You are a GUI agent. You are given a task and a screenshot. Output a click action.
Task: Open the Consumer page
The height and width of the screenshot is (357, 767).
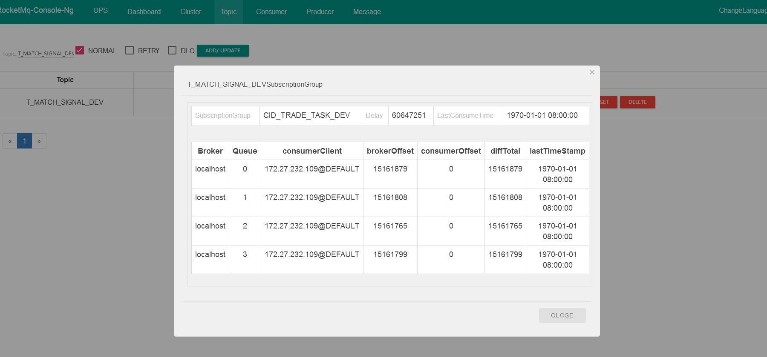coord(271,11)
